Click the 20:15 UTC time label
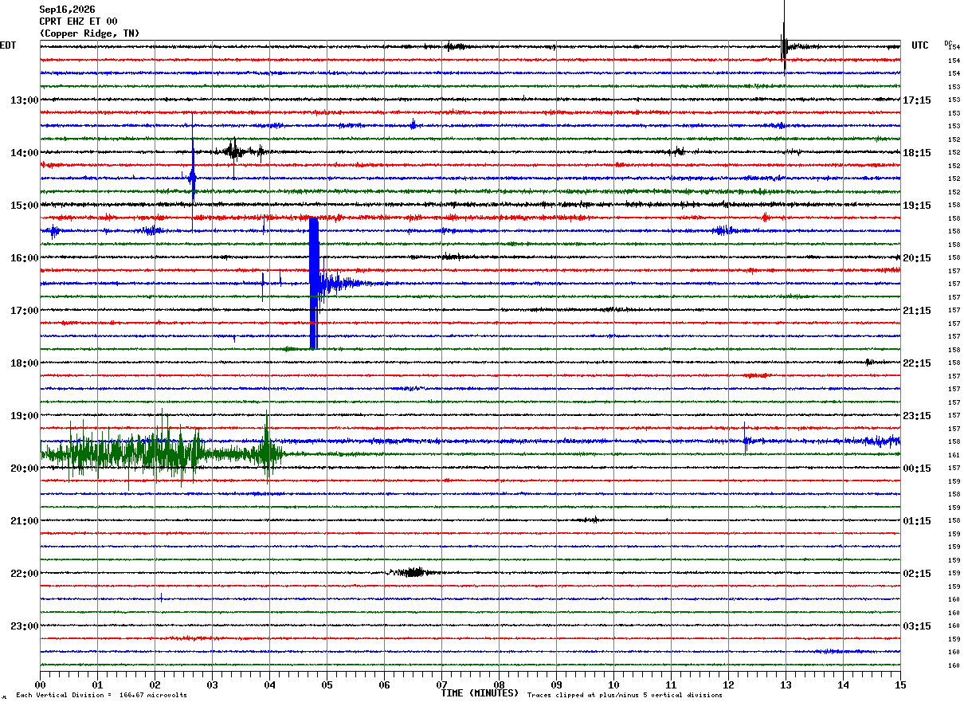The width and height of the screenshot is (964, 706). [917, 258]
